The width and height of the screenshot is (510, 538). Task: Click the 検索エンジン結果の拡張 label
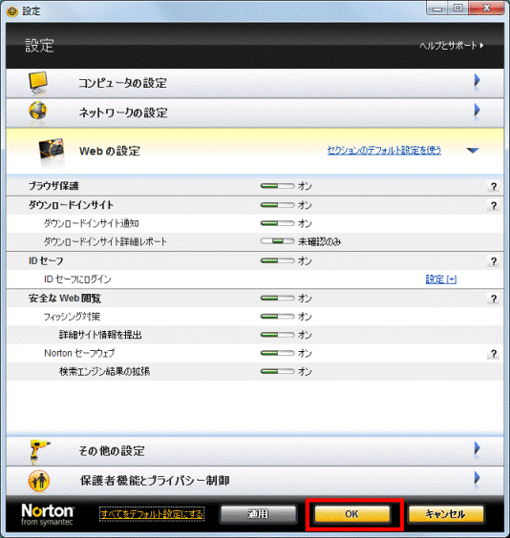104,371
